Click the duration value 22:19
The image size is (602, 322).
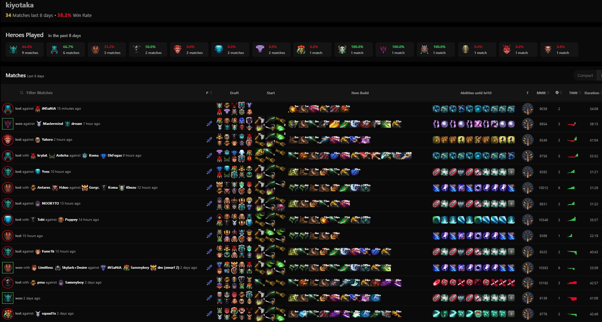pos(594,236)
